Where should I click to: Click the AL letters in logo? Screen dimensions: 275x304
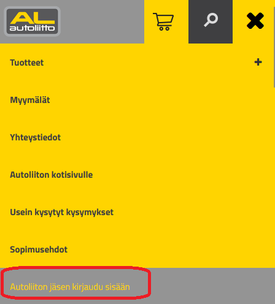click(33, 18)
